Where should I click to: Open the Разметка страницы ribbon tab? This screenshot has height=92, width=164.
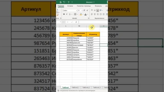pyautogui.click(x=84, y=6)
